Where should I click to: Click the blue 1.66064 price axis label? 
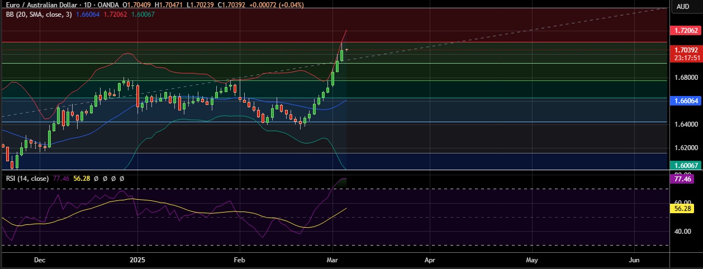(x=685, y=102)
